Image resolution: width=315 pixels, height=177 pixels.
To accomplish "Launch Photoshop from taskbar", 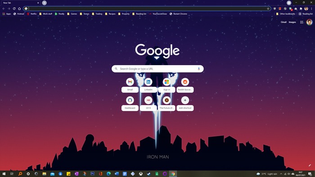I will [92, 173].
